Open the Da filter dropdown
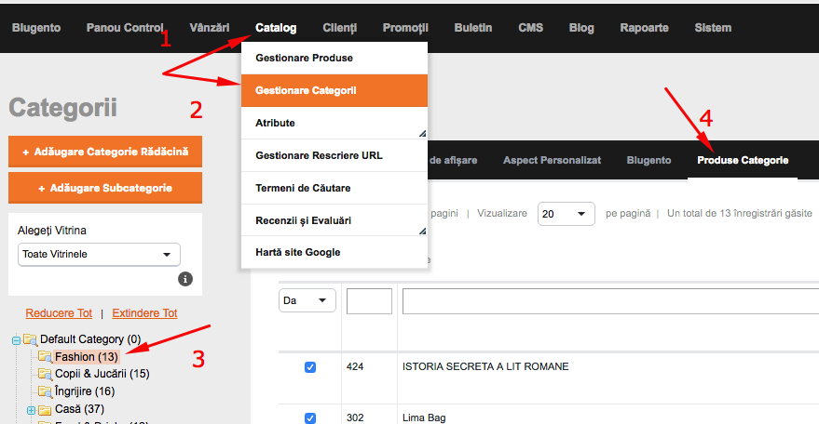Screen dimensions: 819x424 [x=307, y=300]
